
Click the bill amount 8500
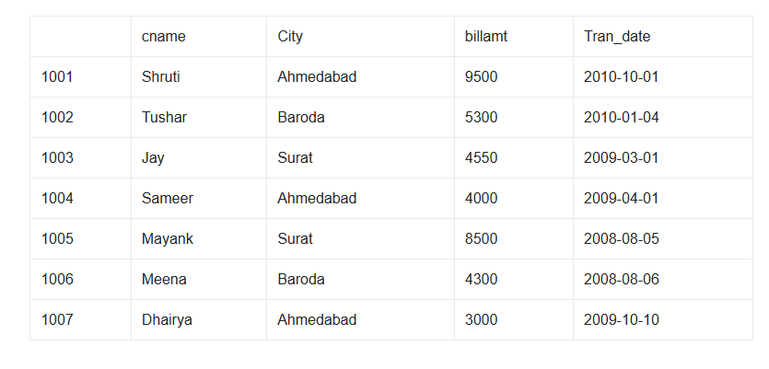(482, 239)
